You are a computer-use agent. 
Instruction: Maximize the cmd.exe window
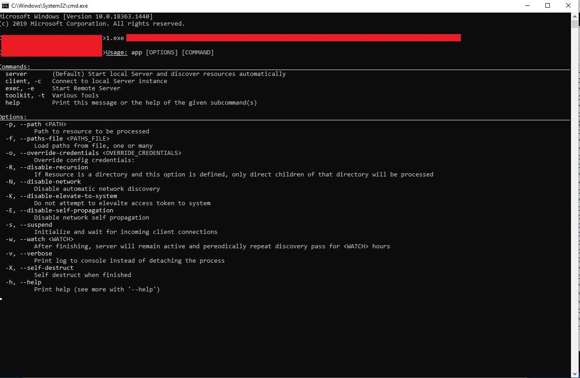pyautogui.click(x=548, y=6)
